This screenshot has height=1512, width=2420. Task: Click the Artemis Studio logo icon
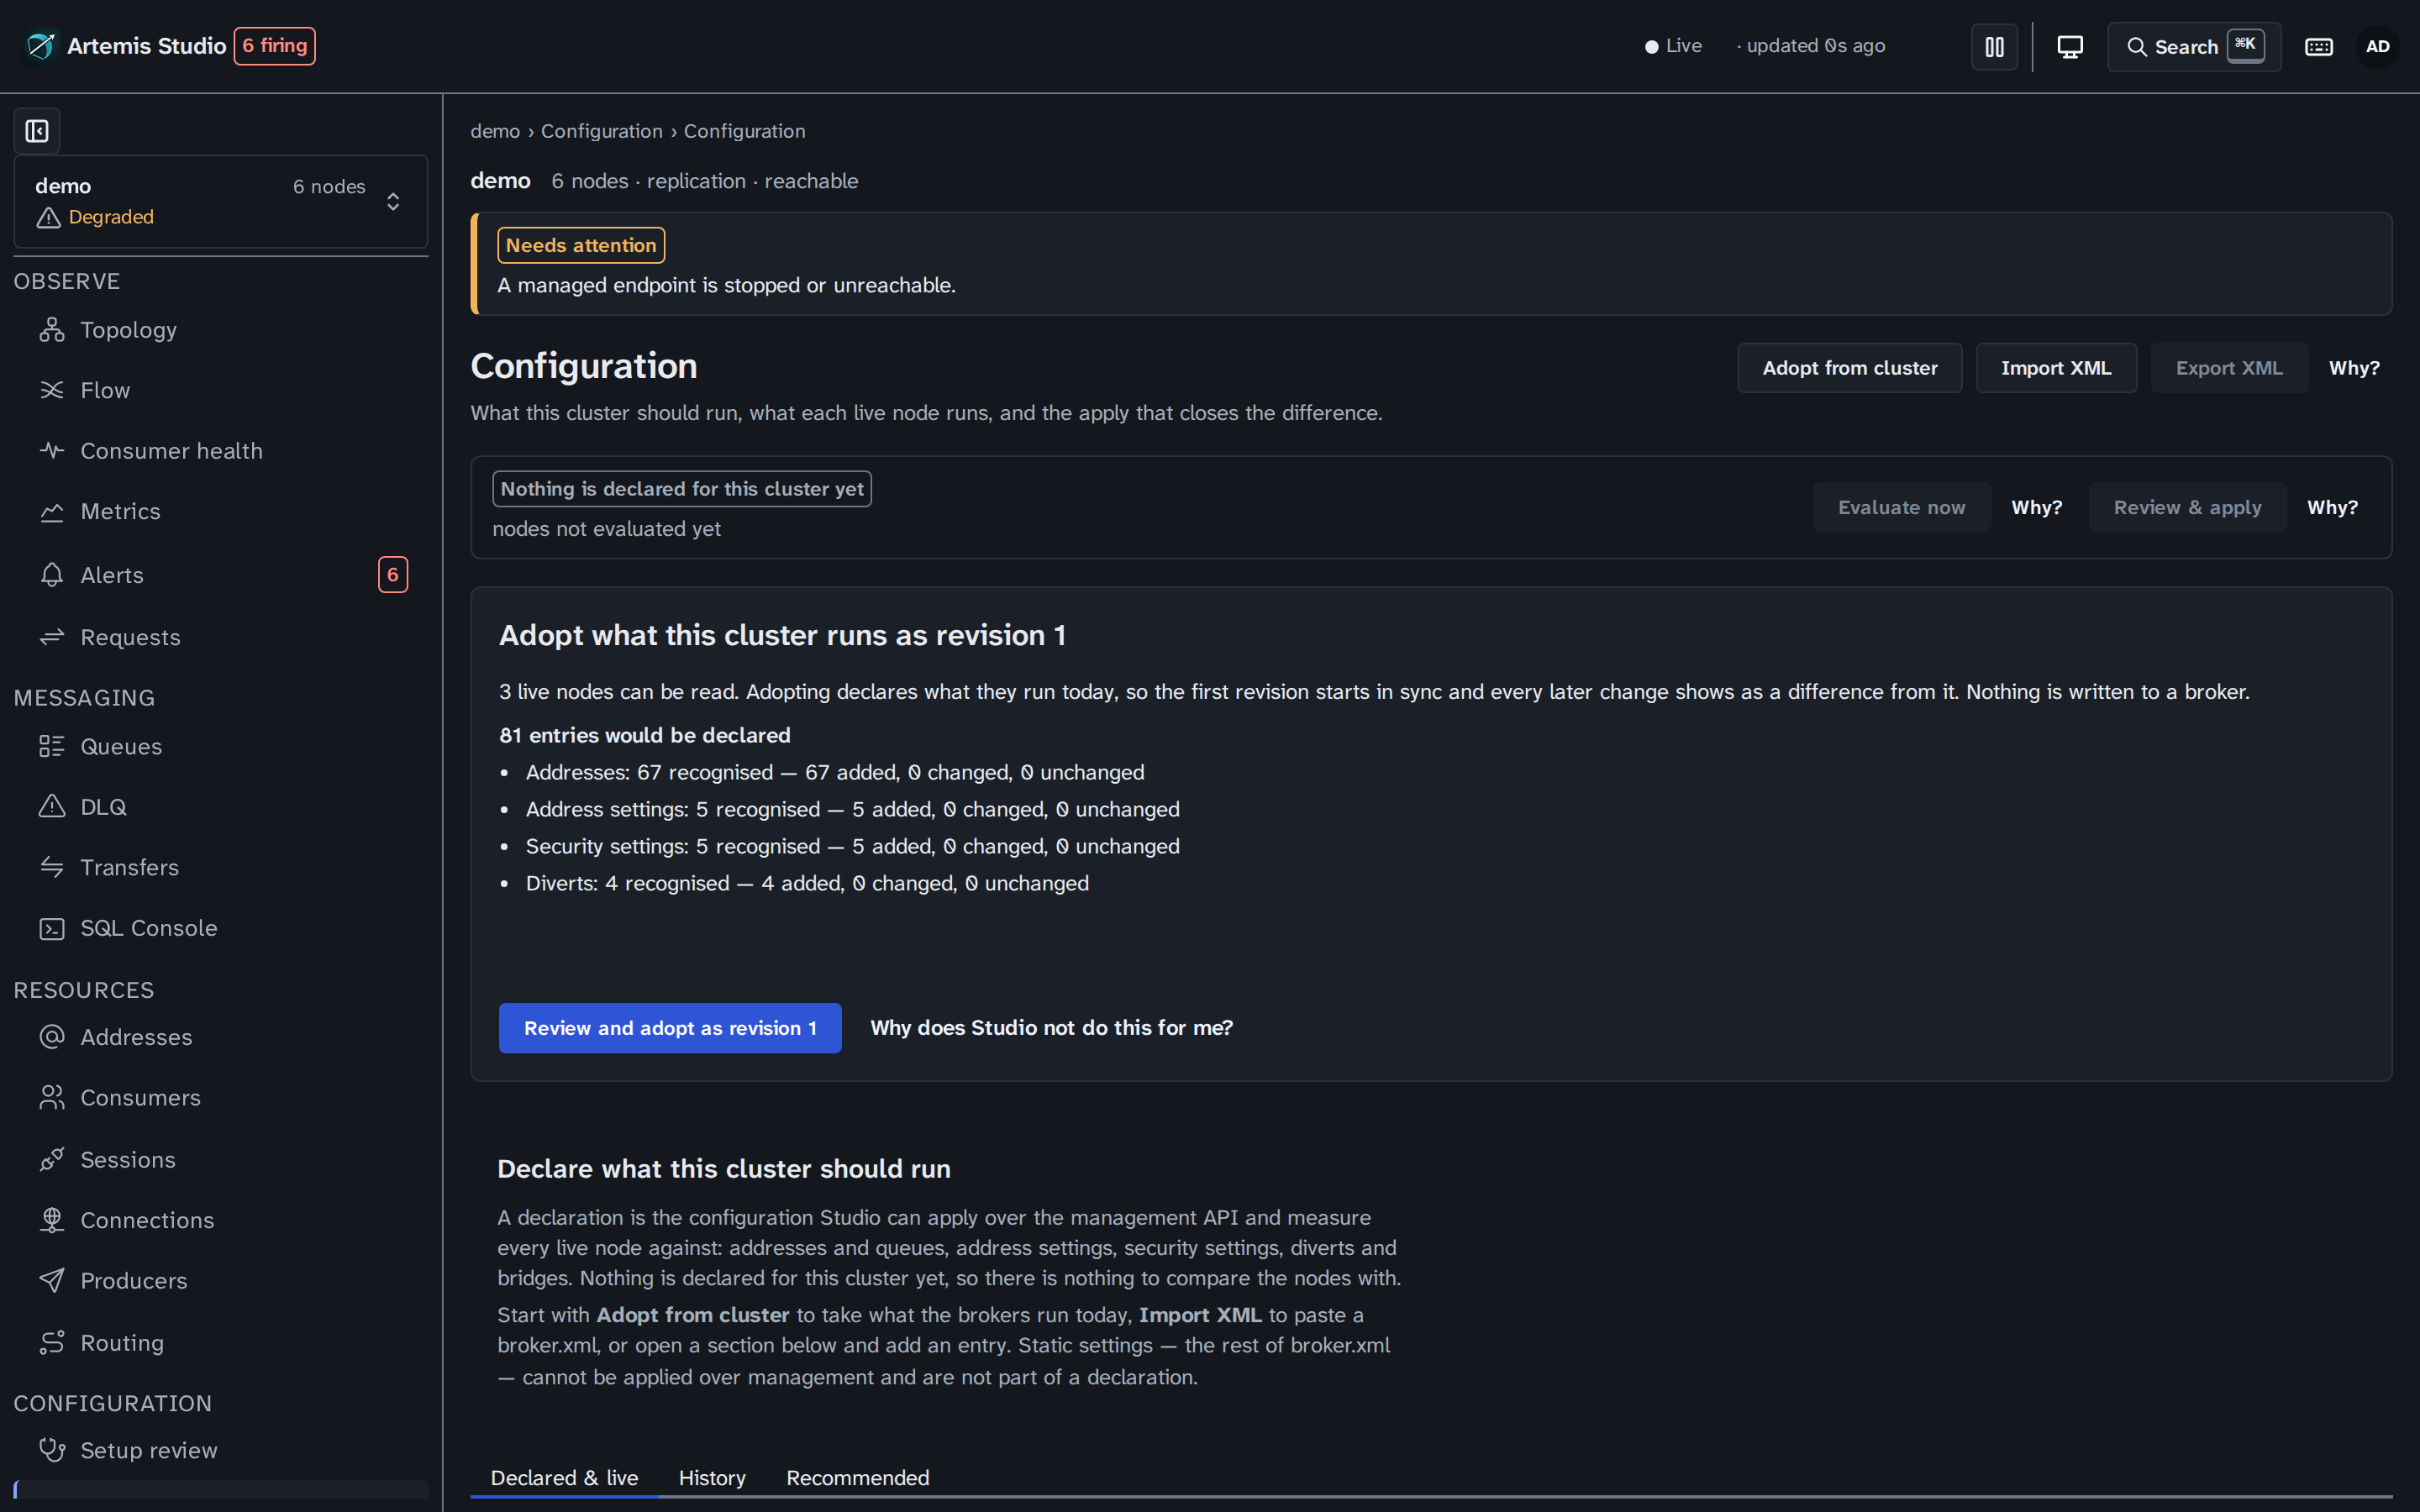click(x=41, y=46)
